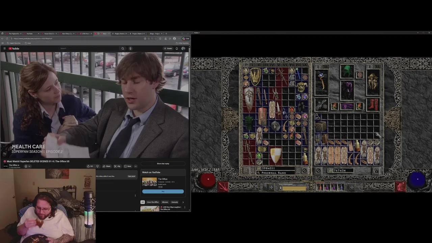Open the YouTube hamburger guide menu
This screenshot has height=243, width=432.
pyautogui.click(x=4, y=48)
